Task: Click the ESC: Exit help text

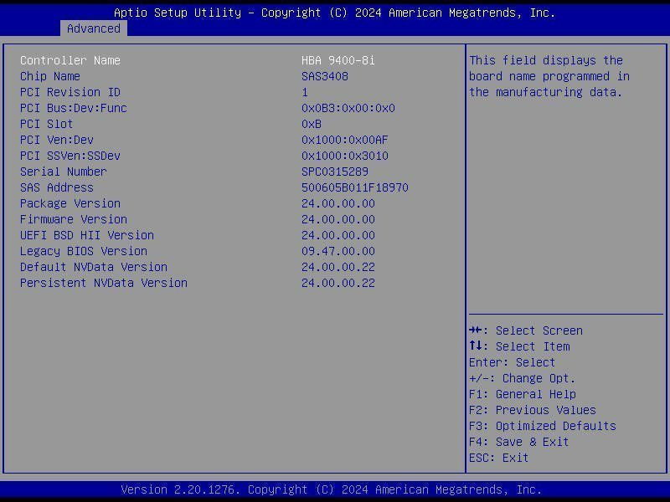Action: pyautogui.click(x=498, y=458)
